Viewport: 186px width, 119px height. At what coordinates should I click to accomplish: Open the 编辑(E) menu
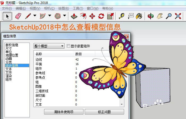(21, 8)
